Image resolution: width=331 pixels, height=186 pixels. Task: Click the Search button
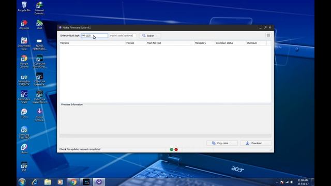point(150,36)
